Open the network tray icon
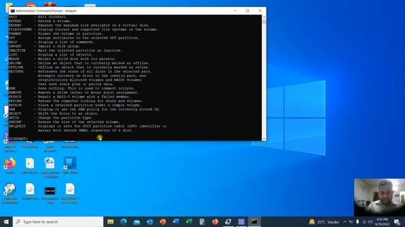This screenshot has height=227, width=405. [364, 221]
